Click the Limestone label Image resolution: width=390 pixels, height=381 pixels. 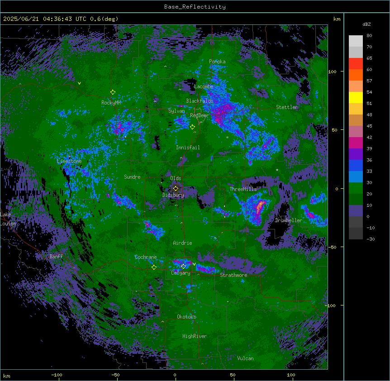point(69,161)
